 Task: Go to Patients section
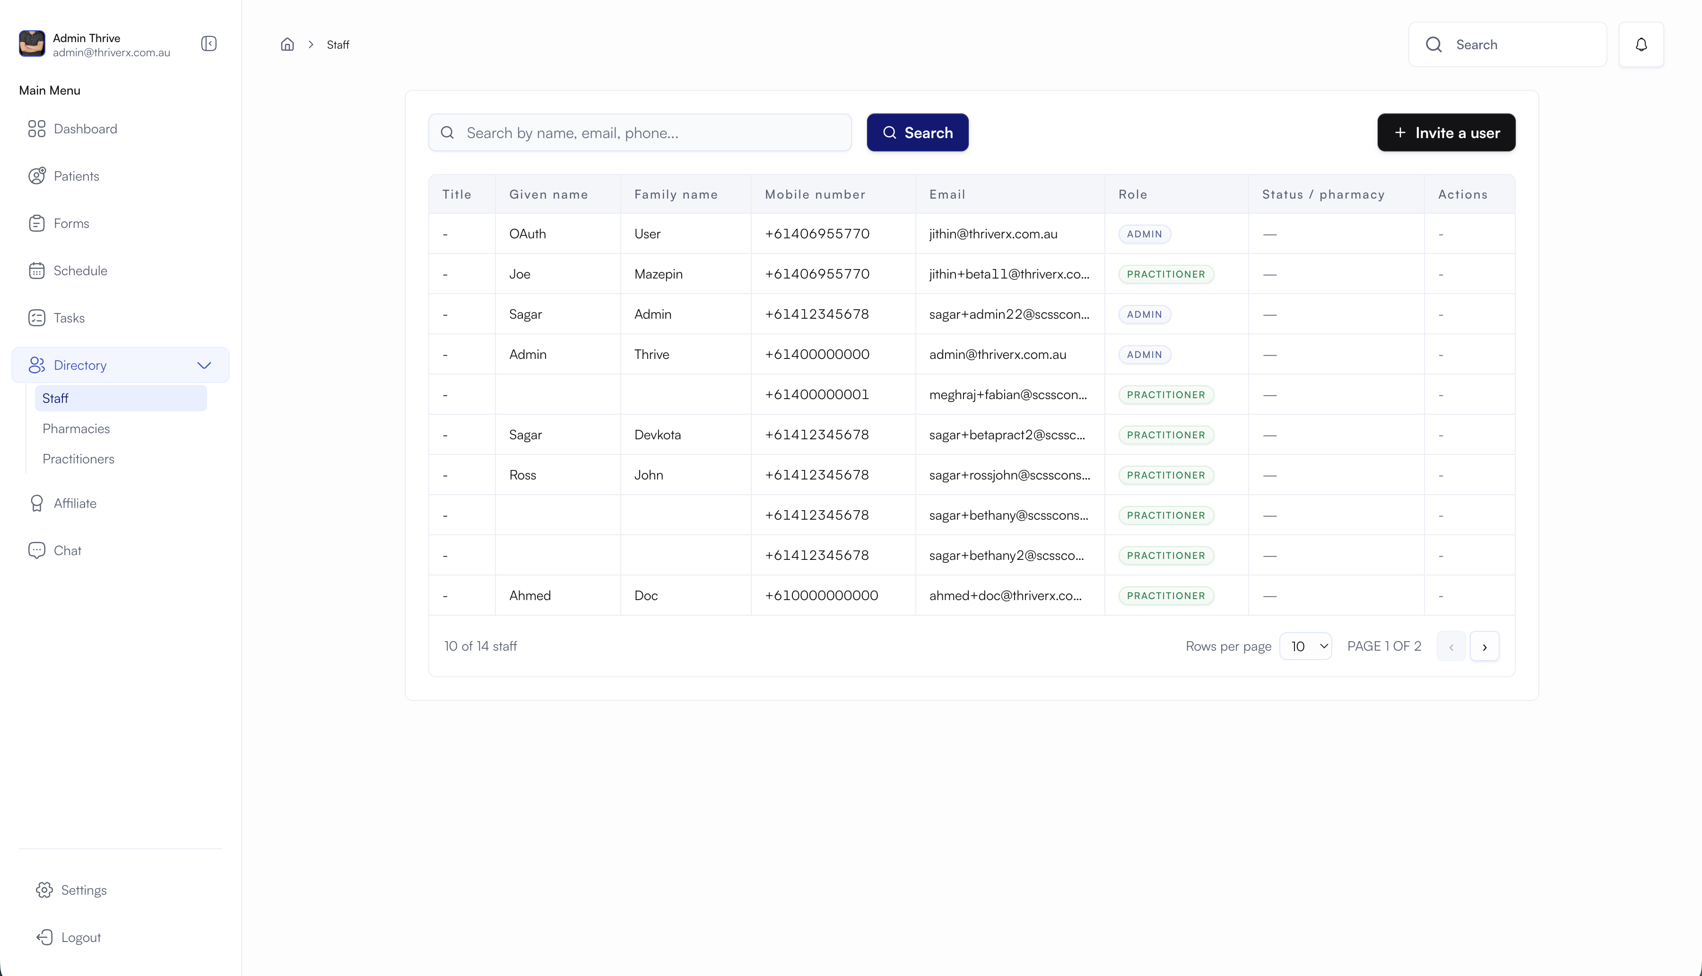point(77,175)
